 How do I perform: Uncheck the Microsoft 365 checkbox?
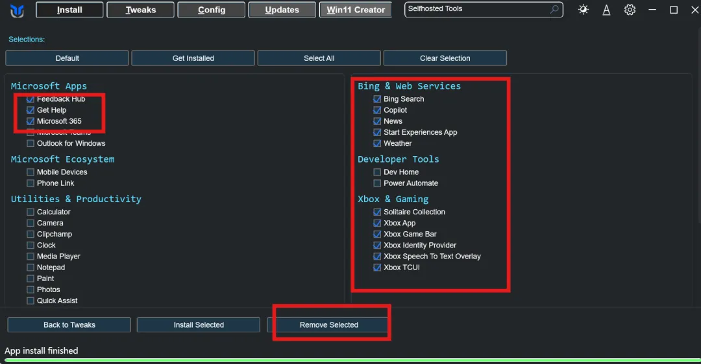tap(31, 121)
